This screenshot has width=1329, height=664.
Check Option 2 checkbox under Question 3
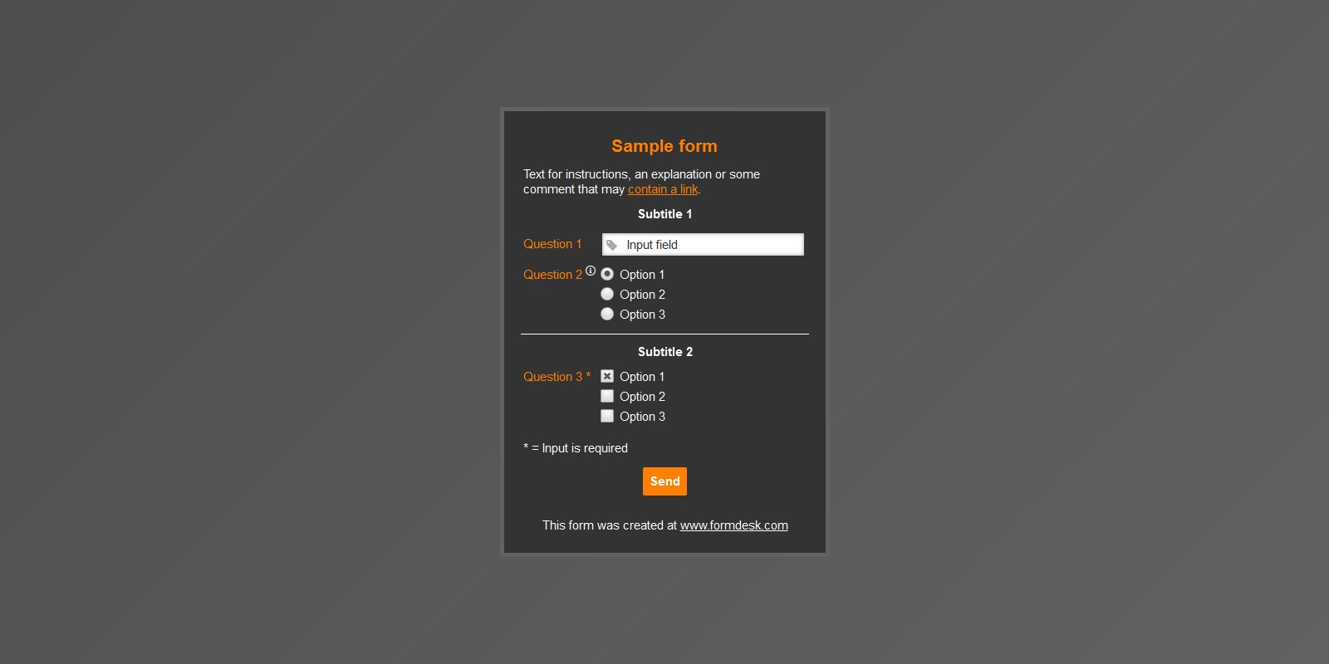607,396
